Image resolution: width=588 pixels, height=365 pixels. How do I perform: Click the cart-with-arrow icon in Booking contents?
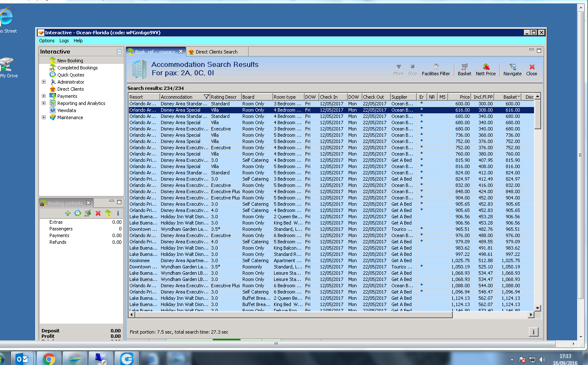[x=88, y=213]
